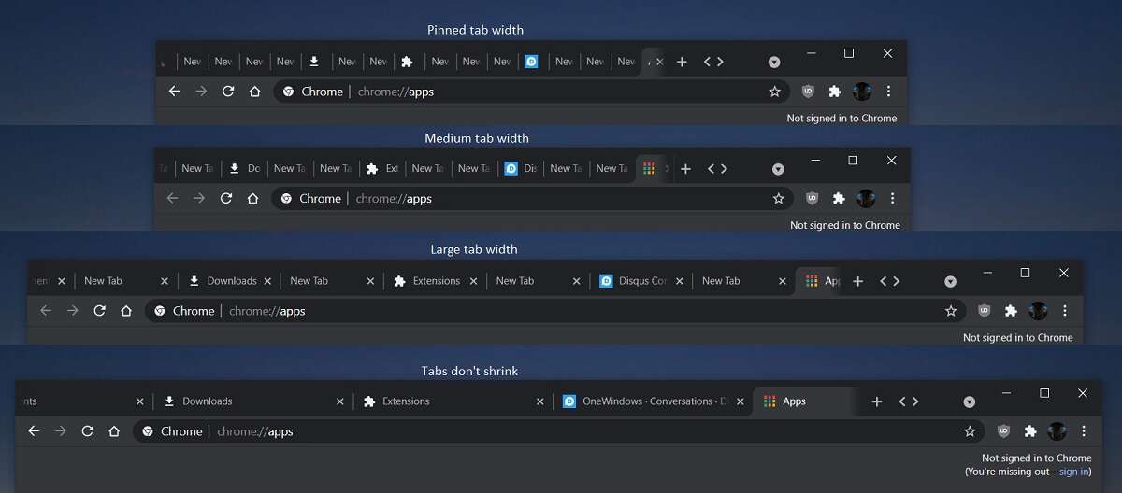Open uBlock extension icon in 'Large tab width' window
The height and width of the screenshot is (493, 1122).
[984, 311]
